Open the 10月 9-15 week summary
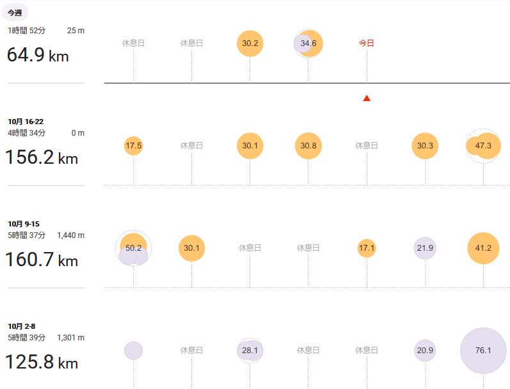 [x=24, y=224]
